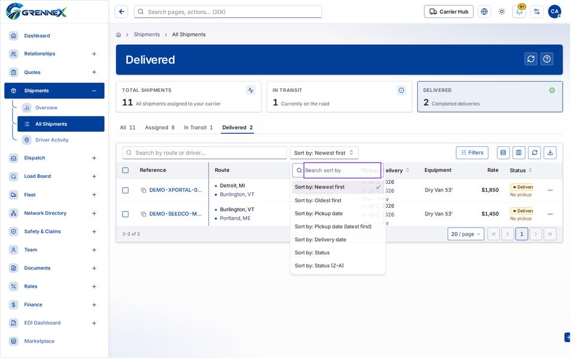Choose Sort by: Status (Z-A)
The width and height of the screenshot is (574, 358).
[x=338, y=266]
